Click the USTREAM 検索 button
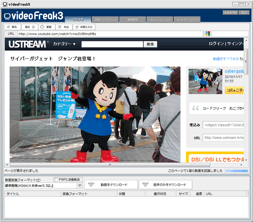Screen dimensions: 253x222 tap(150, 44)
